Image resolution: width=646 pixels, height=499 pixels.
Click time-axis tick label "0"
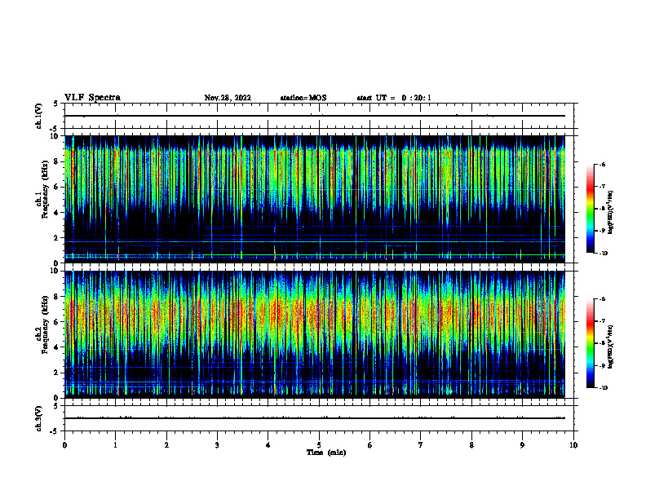[64, 445]
